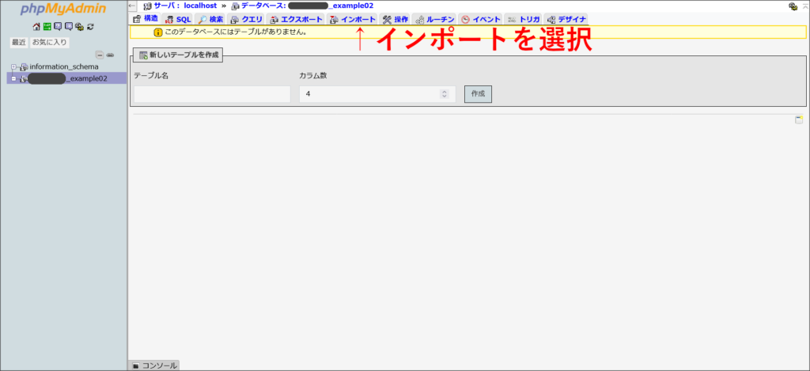Select the インポート tab
810x371 pixels.
352,20
